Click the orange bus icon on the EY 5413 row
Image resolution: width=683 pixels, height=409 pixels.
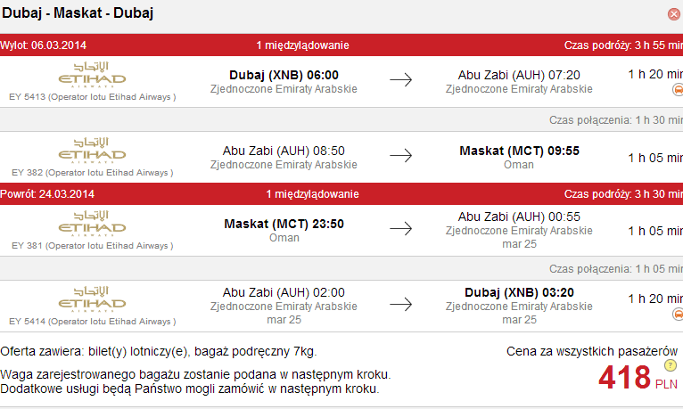click(678, 90)
